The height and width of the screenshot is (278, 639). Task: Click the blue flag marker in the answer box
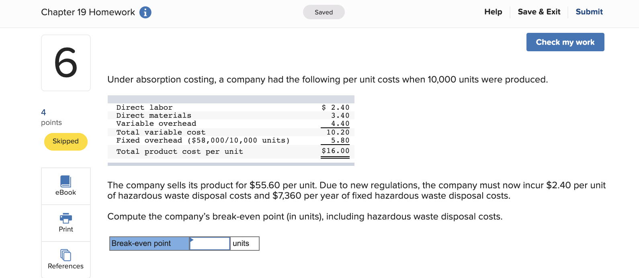[x=193, y=241]
